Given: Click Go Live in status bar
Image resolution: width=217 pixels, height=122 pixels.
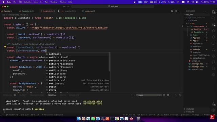Looking at the screenshot, I should [x=185, y=115].
